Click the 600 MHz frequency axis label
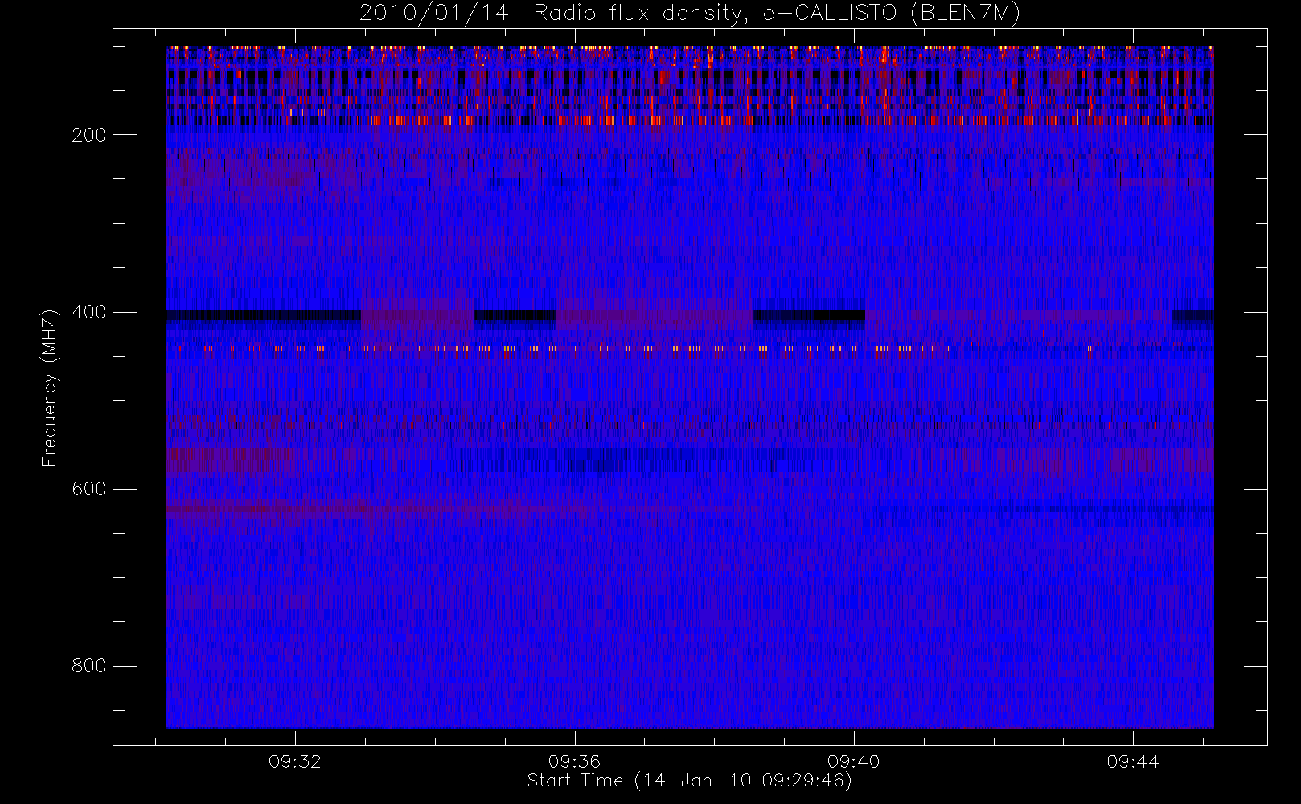Viewport: 1301px width, 804px height. (x=88, y=489)
